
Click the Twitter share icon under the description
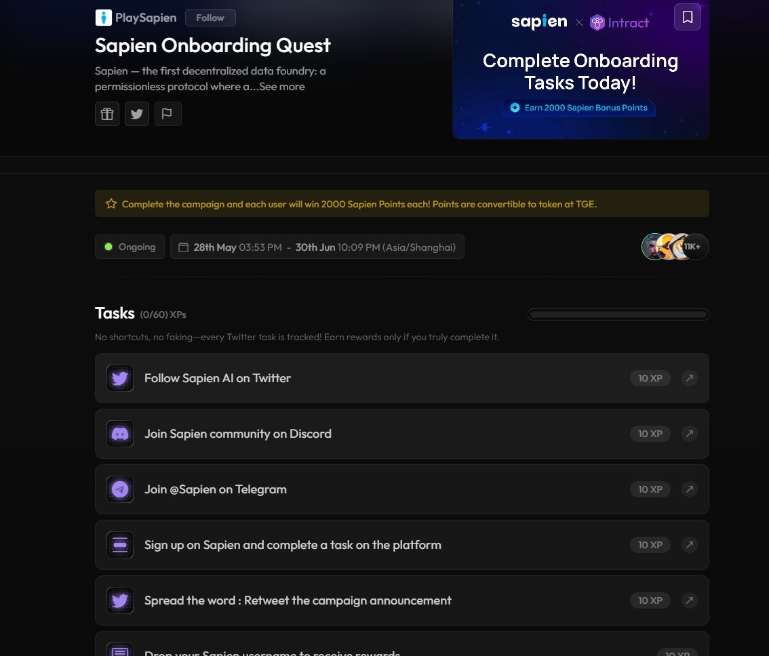pyautogui.click(x=137, y=114)
